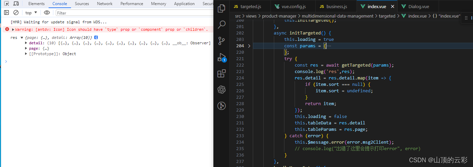473x167 pixels.
Task: Switch to the Sources tab
Action: pyautogui.click(x=82, y=4)
